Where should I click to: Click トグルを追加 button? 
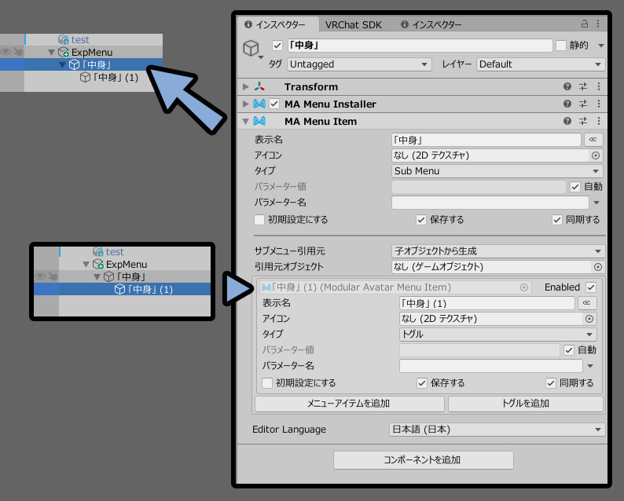526,404
